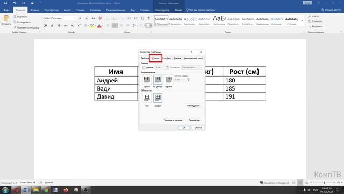
Task: Open the highlight color dropdown arrow
Action: (x=96, y=26)
